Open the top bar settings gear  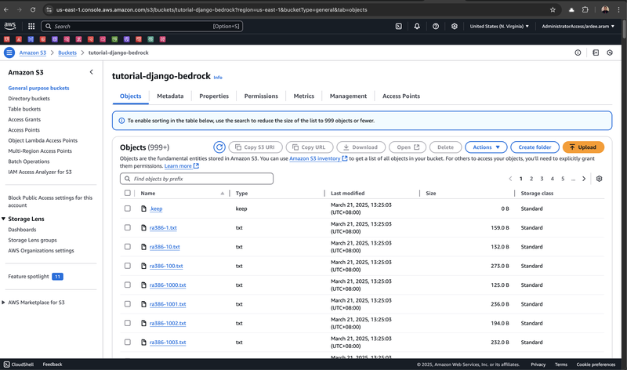pos(455,27)
